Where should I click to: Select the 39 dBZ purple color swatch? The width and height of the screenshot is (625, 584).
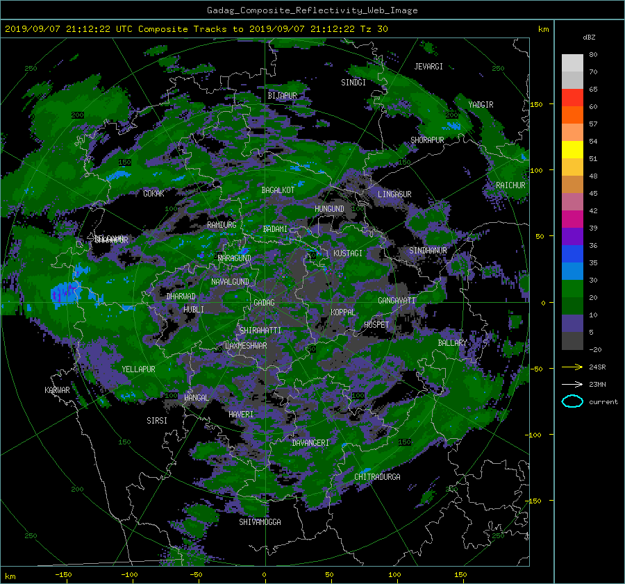coord(572,236)
